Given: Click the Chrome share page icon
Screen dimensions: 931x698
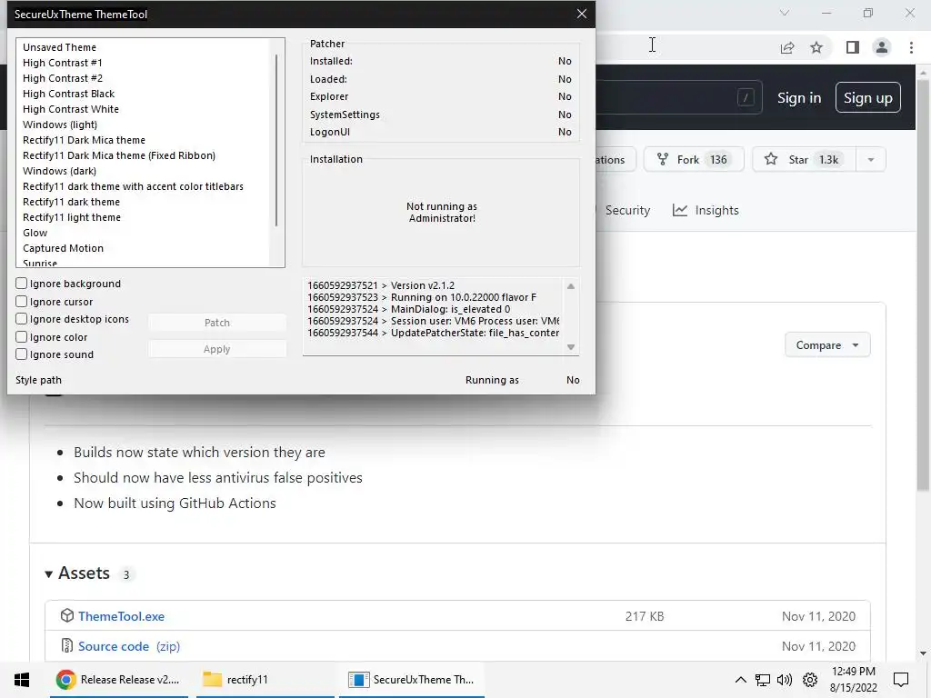Looking at the screenshot, I should click(x=787, y=47).
